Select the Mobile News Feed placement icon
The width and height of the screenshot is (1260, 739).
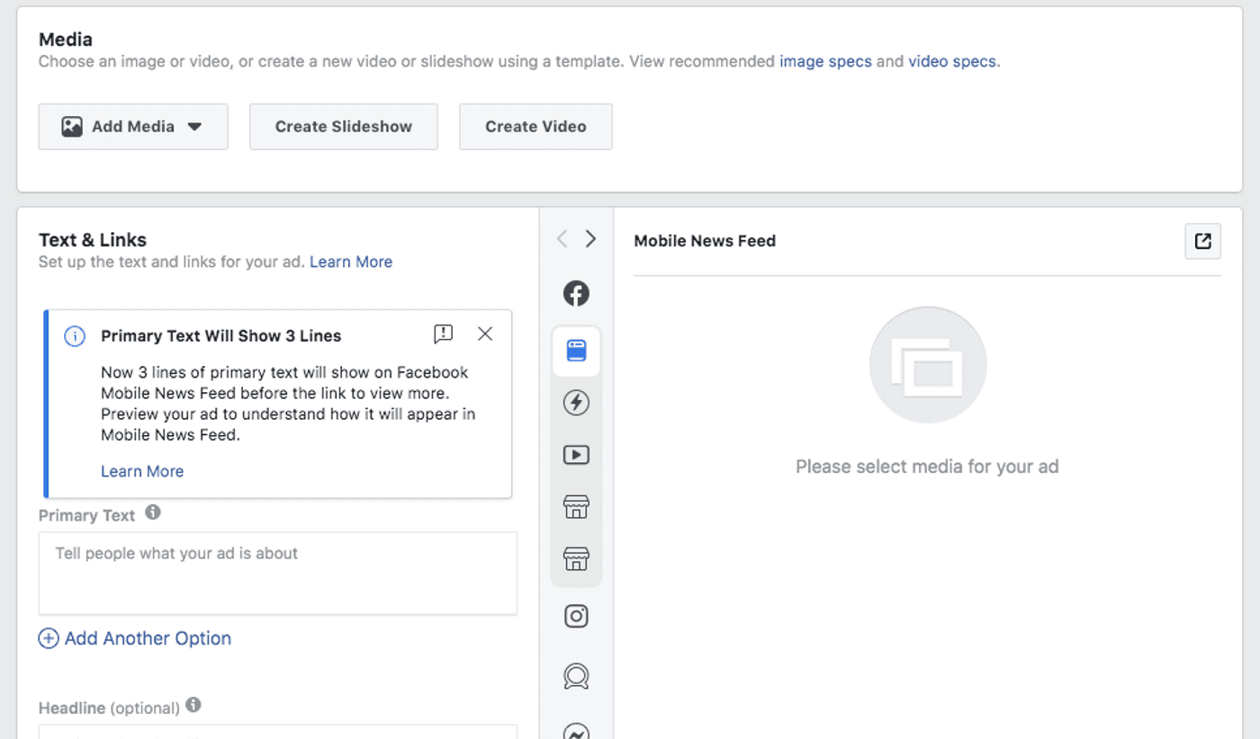[x=576, y=351]
